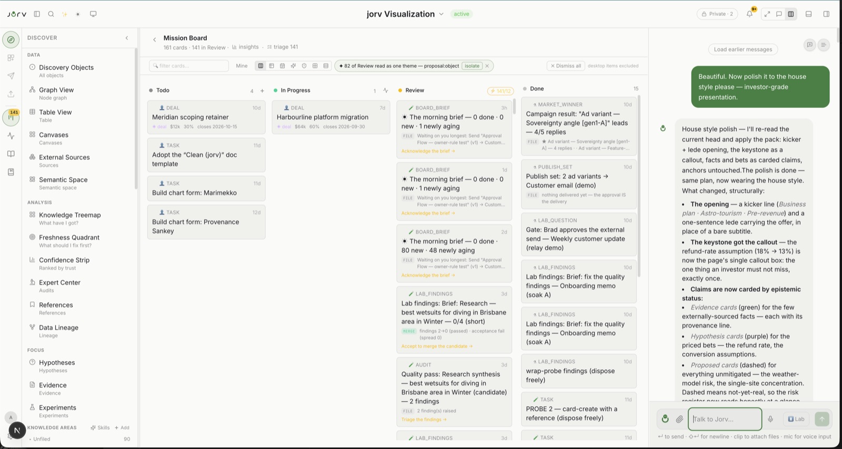
Task: Open the jorv Visualization title dropdown
Action: [405, 14]
